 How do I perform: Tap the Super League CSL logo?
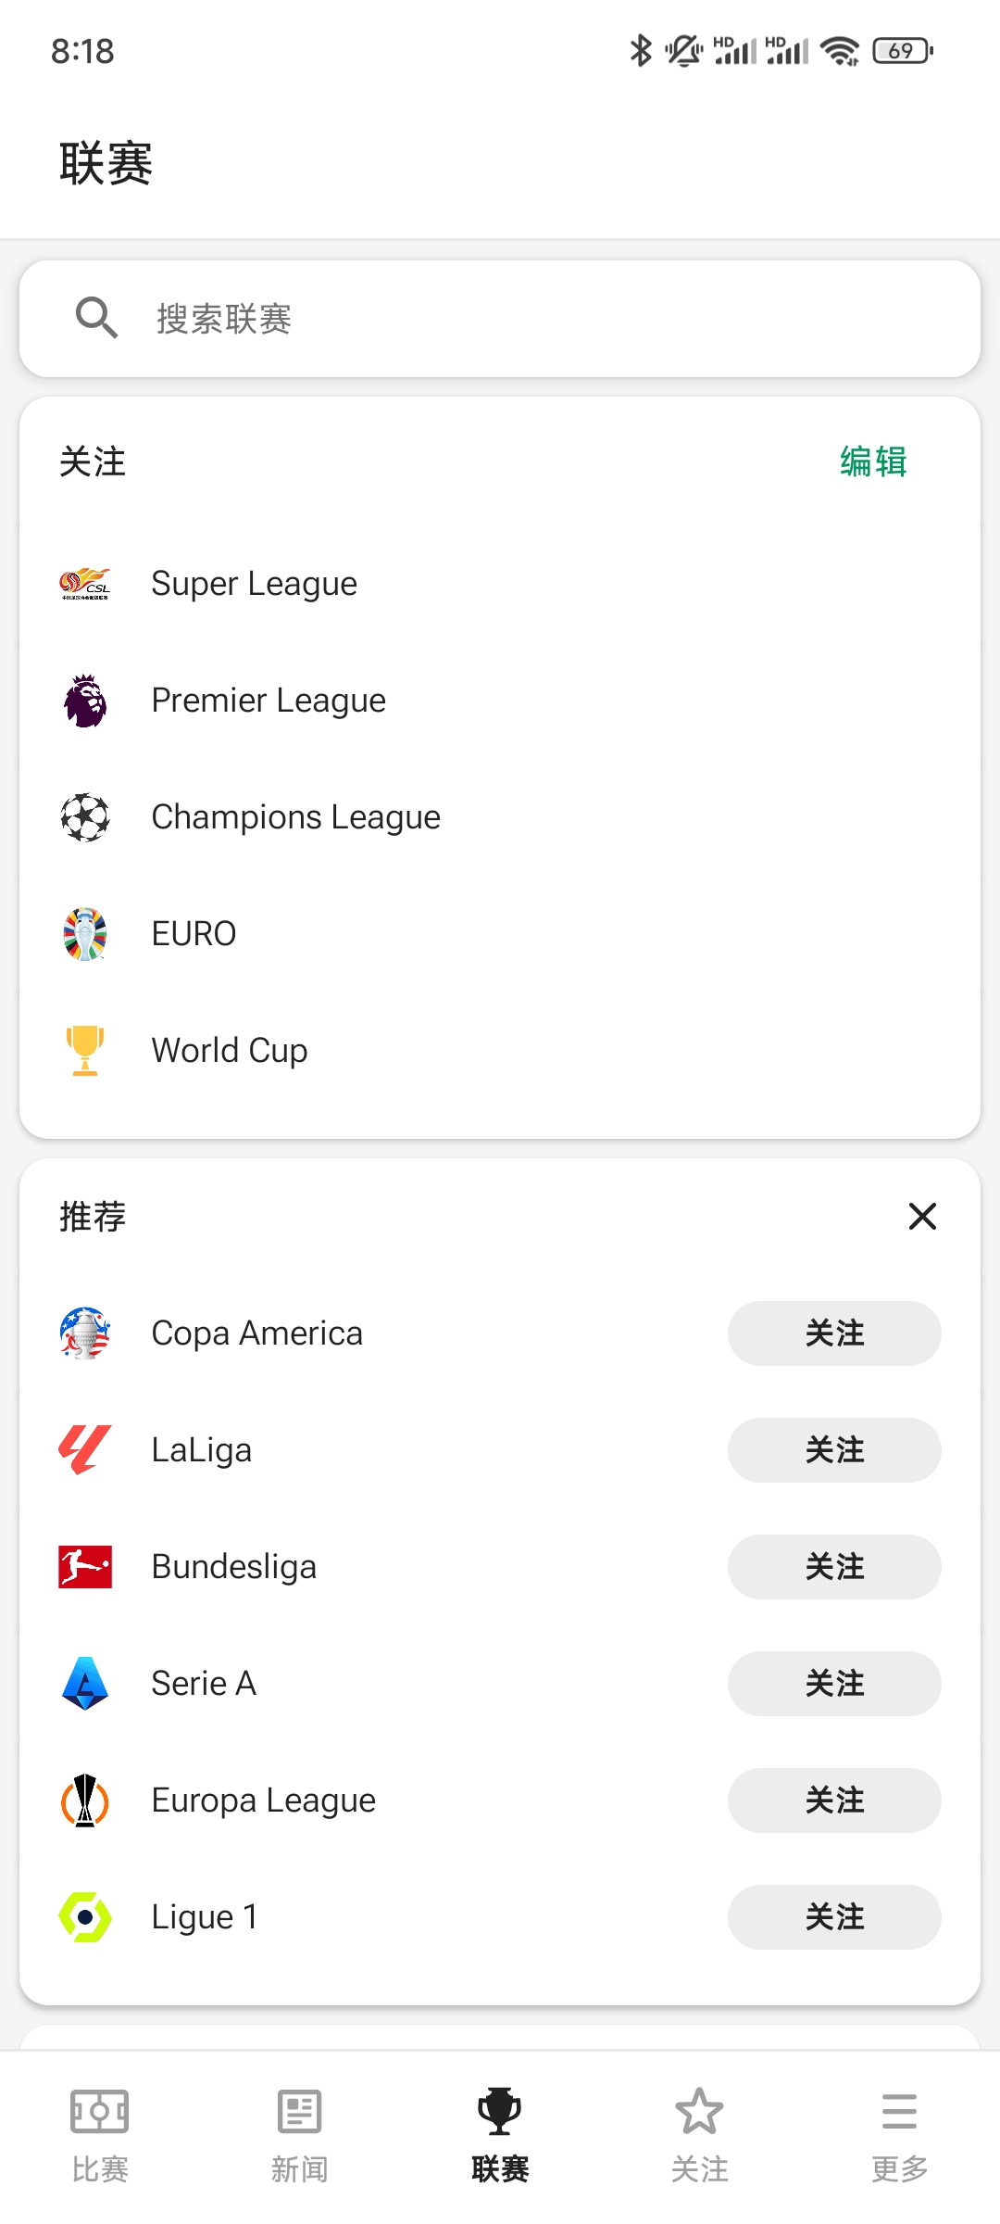point(85,584)
